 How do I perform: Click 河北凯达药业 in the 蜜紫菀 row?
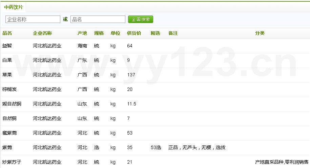click(x=47, y=133)
